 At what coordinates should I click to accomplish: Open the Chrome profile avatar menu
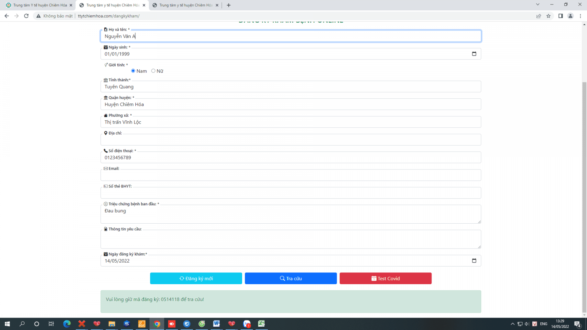pos(570,16)
